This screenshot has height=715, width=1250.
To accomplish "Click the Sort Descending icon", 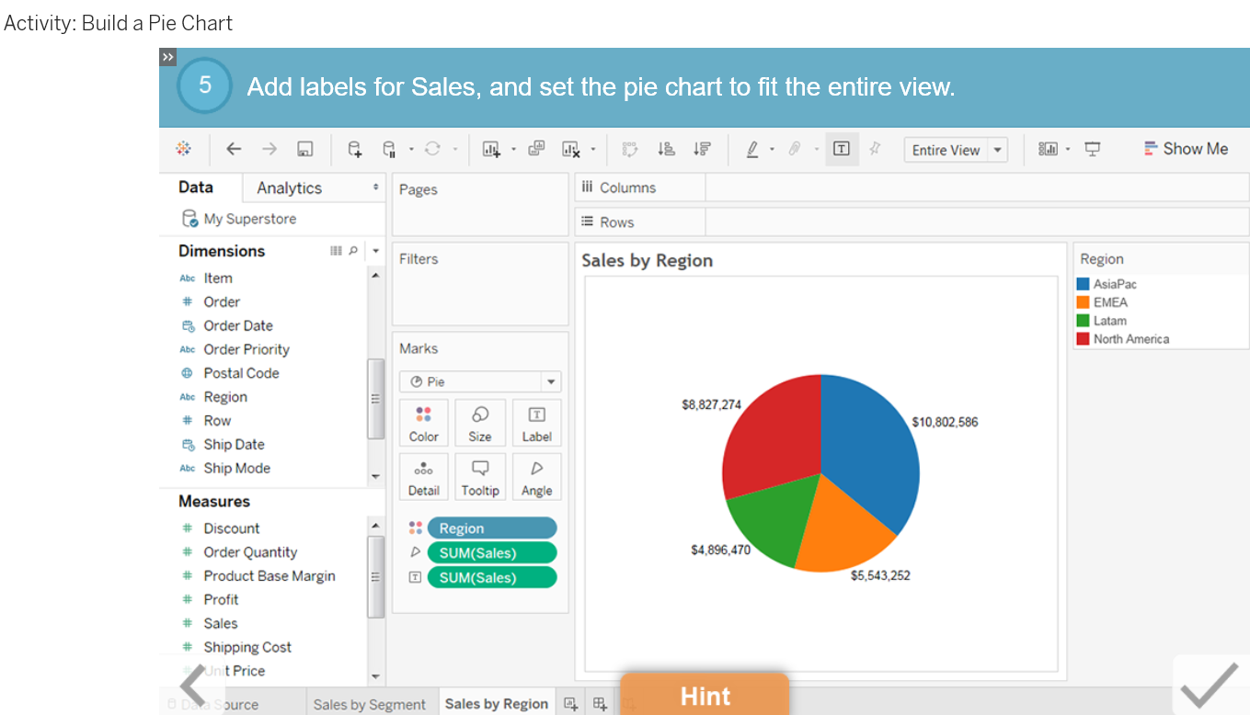I will point(702,149).
